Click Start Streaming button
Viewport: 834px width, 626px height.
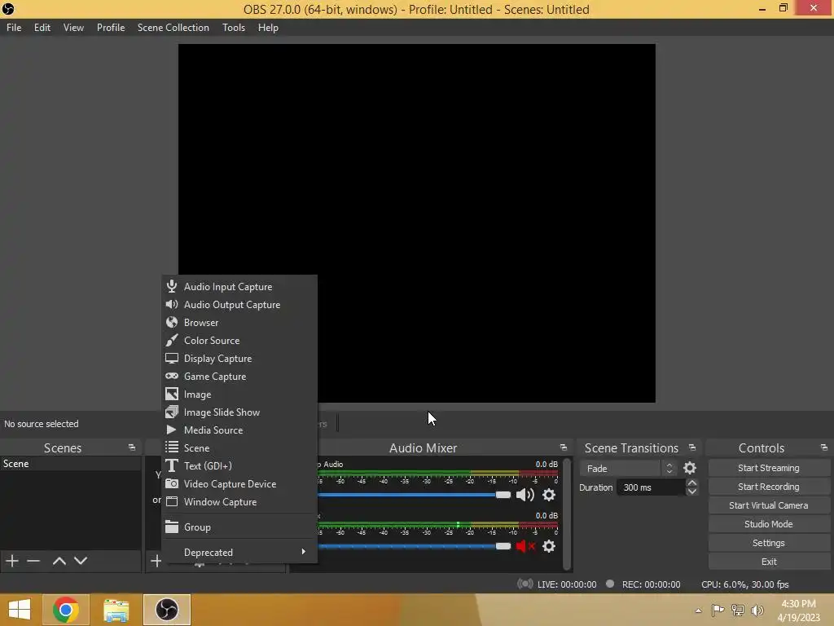[x=769, y=468]
